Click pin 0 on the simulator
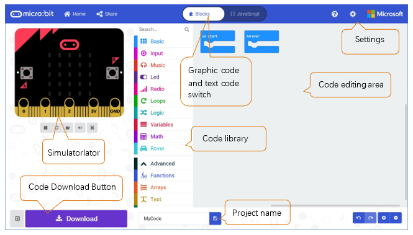 pos(24,108)
